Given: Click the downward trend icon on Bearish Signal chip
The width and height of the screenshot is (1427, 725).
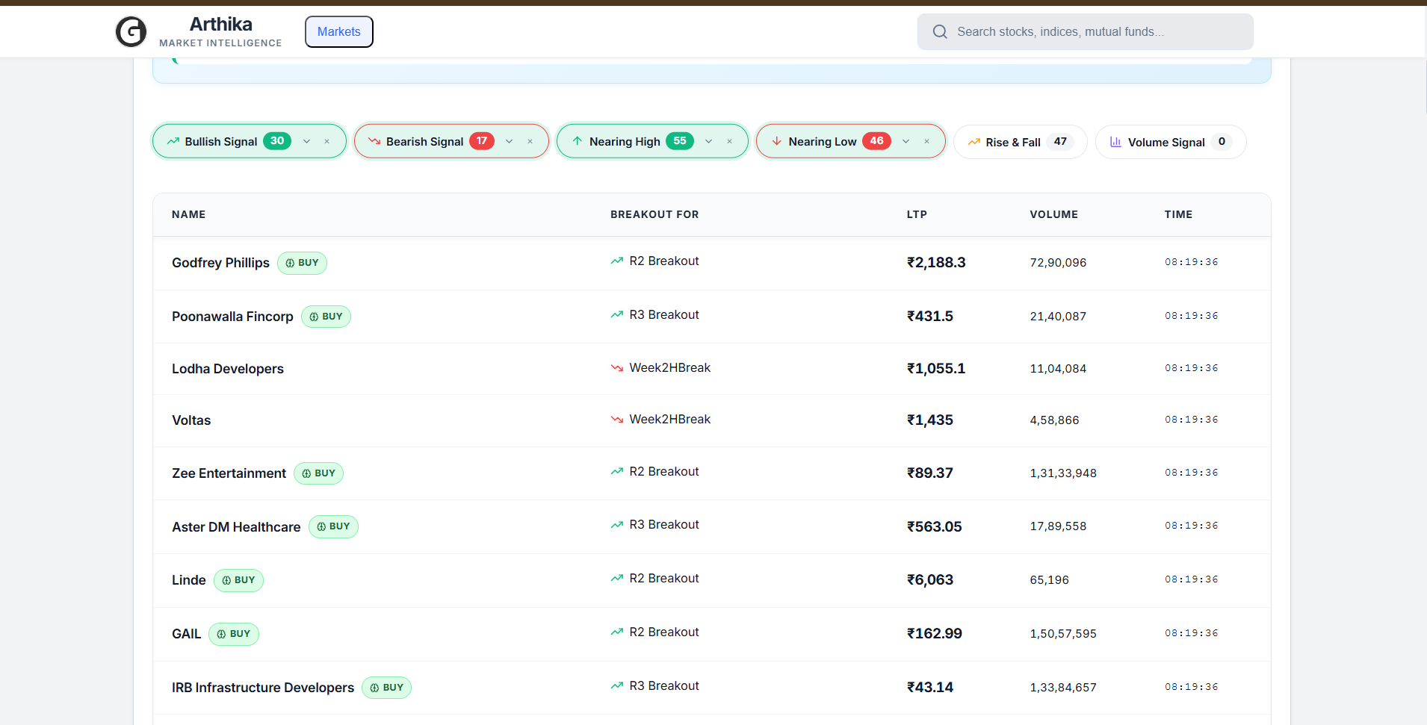Looking at the screenshot, I should 374,140.
